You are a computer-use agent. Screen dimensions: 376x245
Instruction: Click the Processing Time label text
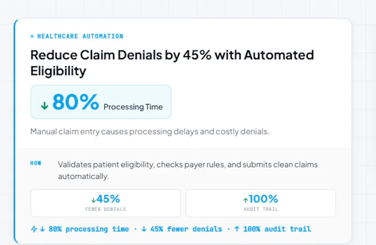coord(133,107)
